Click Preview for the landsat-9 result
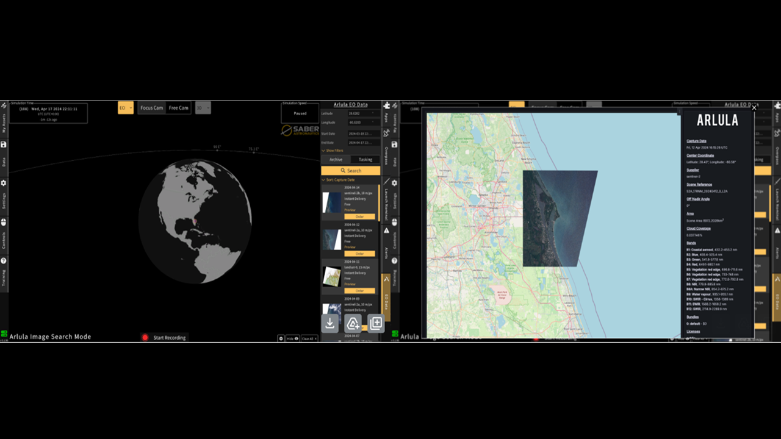 pos(350,284)
